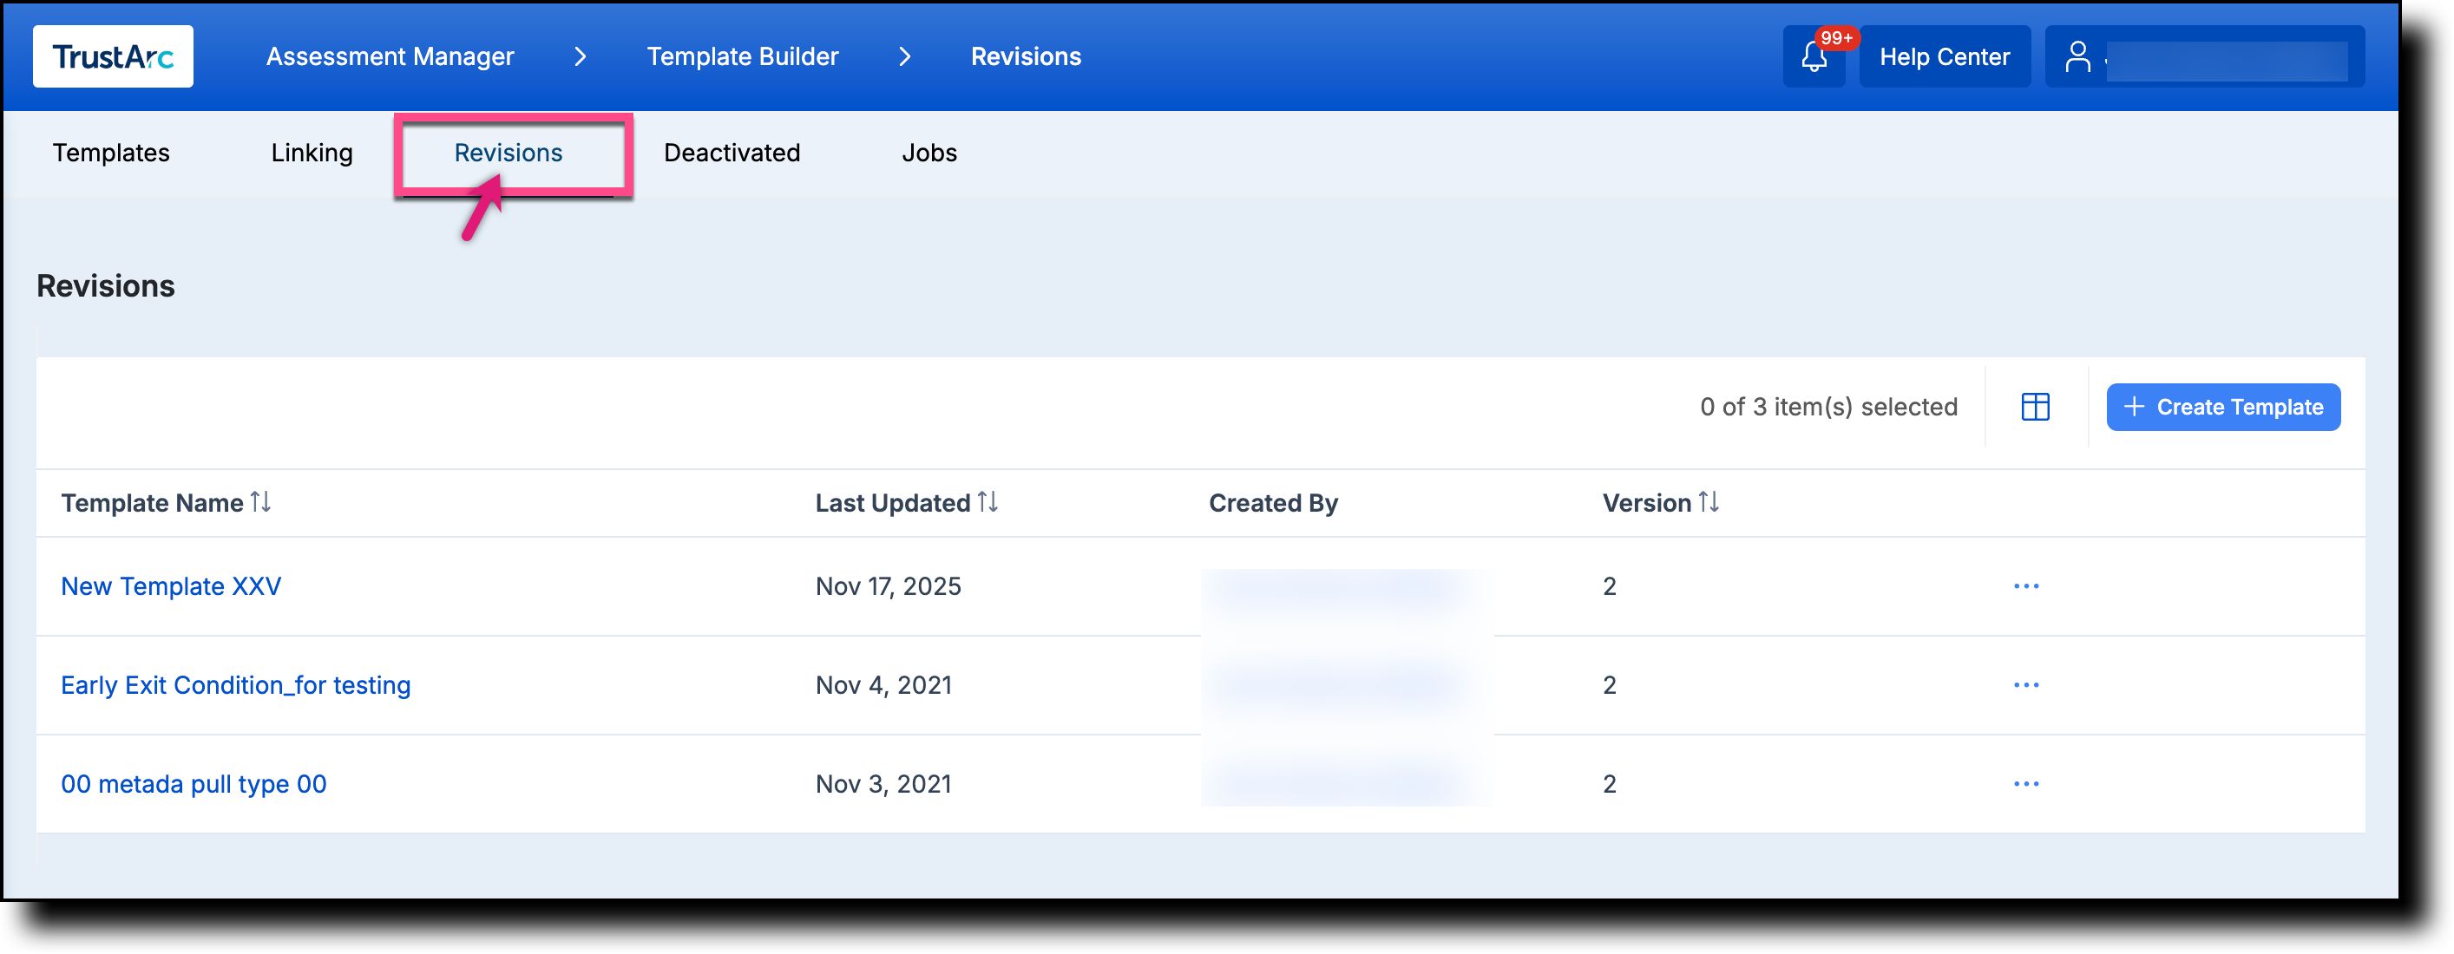Open the Help Center

pyautogui.click(x=1944, y=57)
